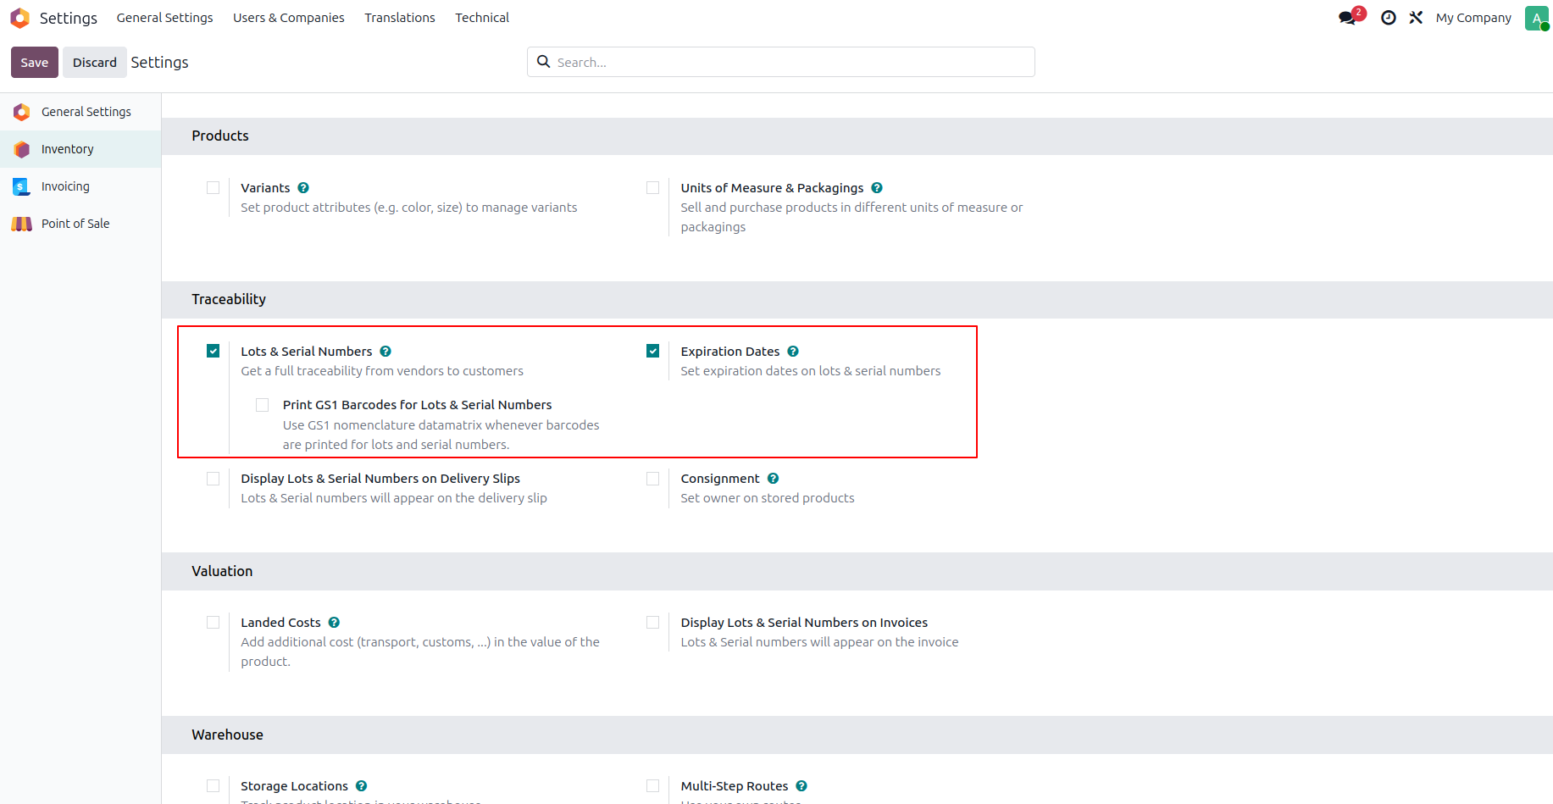Screen dimensions: 1553x804
Task: Click the Invoicing sidebar icon
Action: pyautogui.click(x=22, y=186)
